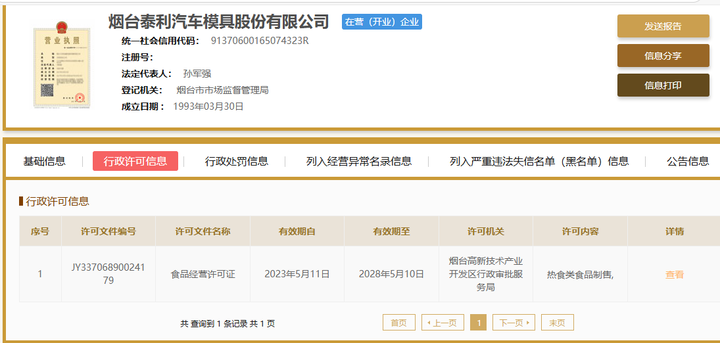Click the 行政许可信息 section heading

[57, 201]
